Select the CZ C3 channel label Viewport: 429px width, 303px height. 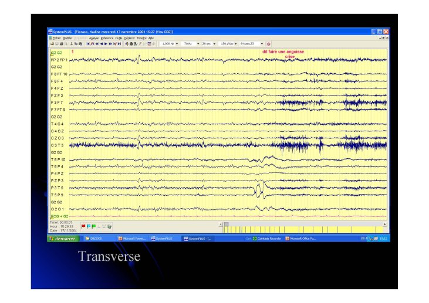click(57, 138)
